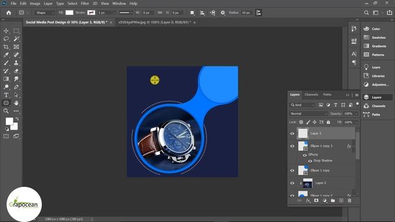Change the screen mode
The width and height of the screenshot is (395, 222).
16,136
